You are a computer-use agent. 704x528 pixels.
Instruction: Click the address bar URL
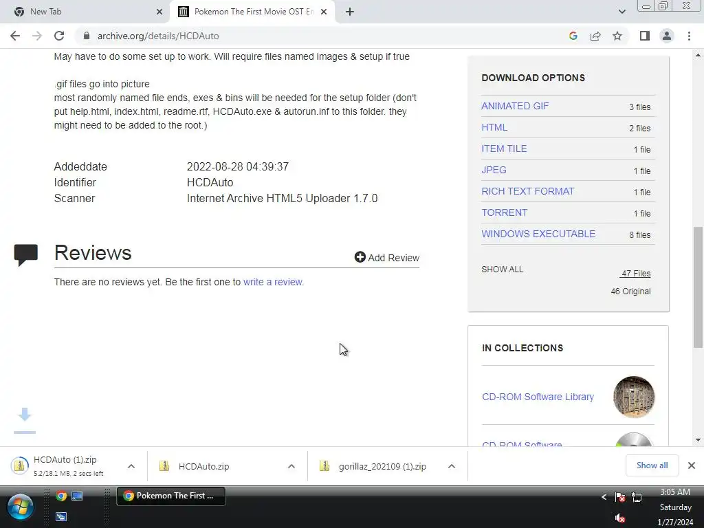[158, 36]
